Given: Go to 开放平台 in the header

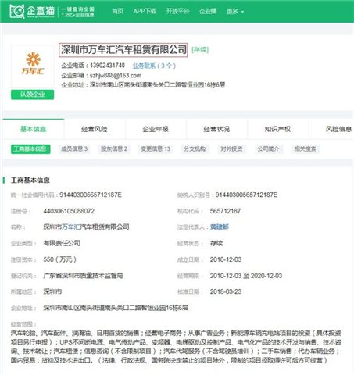Looking at the screenshot, I should (177, 11).
